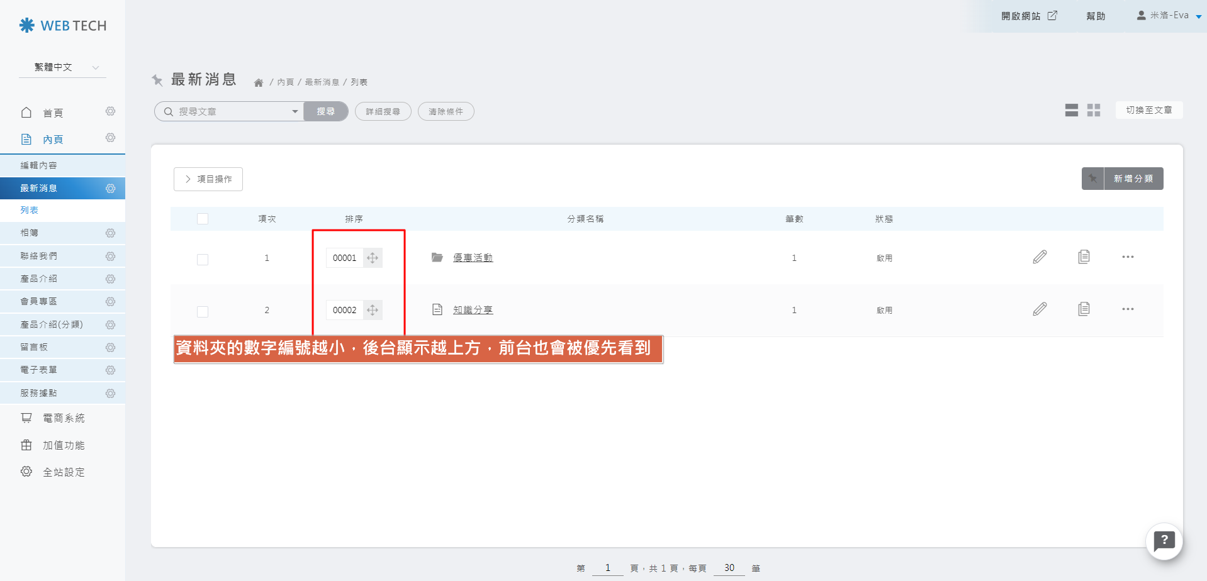This screenshot has width=1207, height=581.
Task: Toggle the select-all checkbox in table header
Action: click(x=203, y=219)
